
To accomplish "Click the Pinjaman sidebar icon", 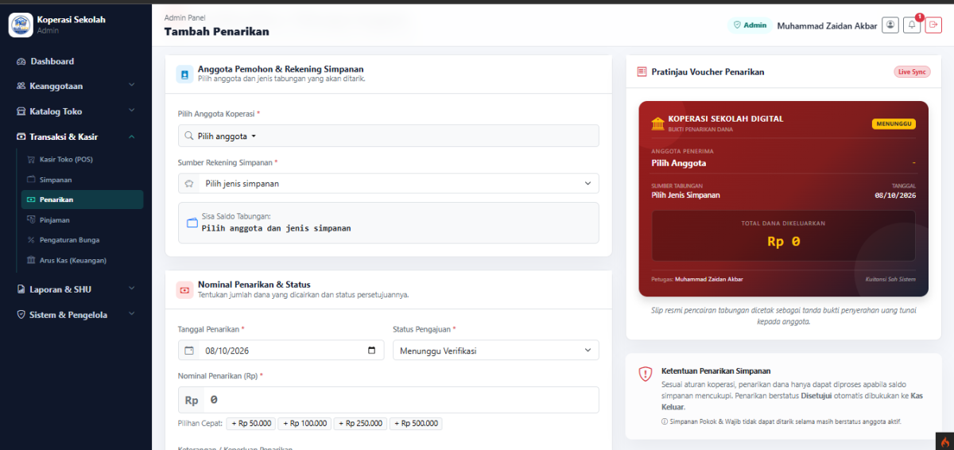I will (x=31, y=219).
